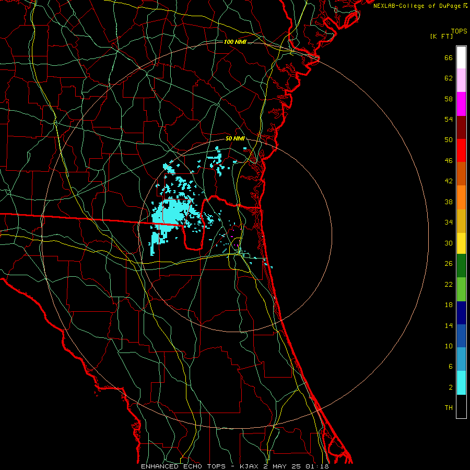Image resolution: width=470 pixels, height=470 pixels.
Task: Click the TOPS legend heading
Action: click(x=459, y=31)
